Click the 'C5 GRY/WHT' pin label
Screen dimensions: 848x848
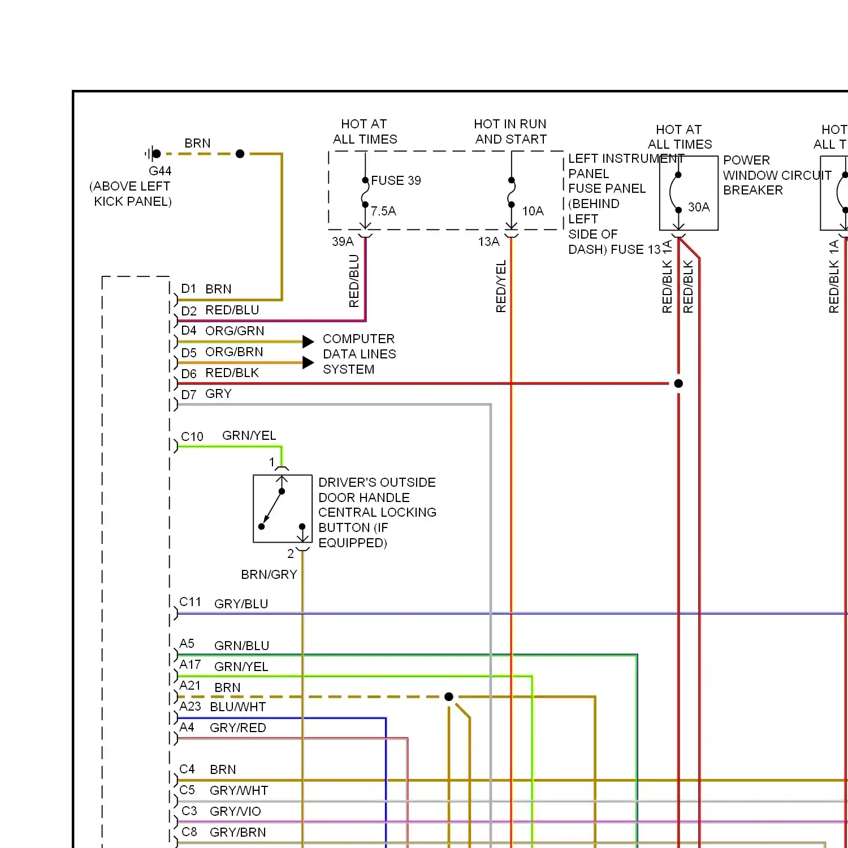coord(223,790)
